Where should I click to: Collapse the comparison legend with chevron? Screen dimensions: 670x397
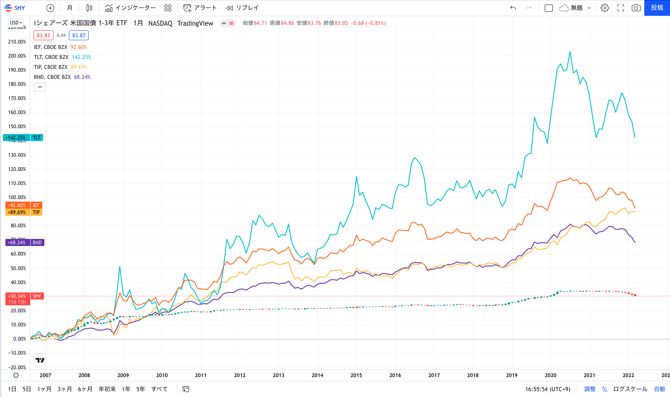40,87
